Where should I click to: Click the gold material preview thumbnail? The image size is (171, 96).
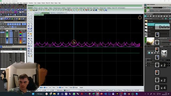(150, 41)
